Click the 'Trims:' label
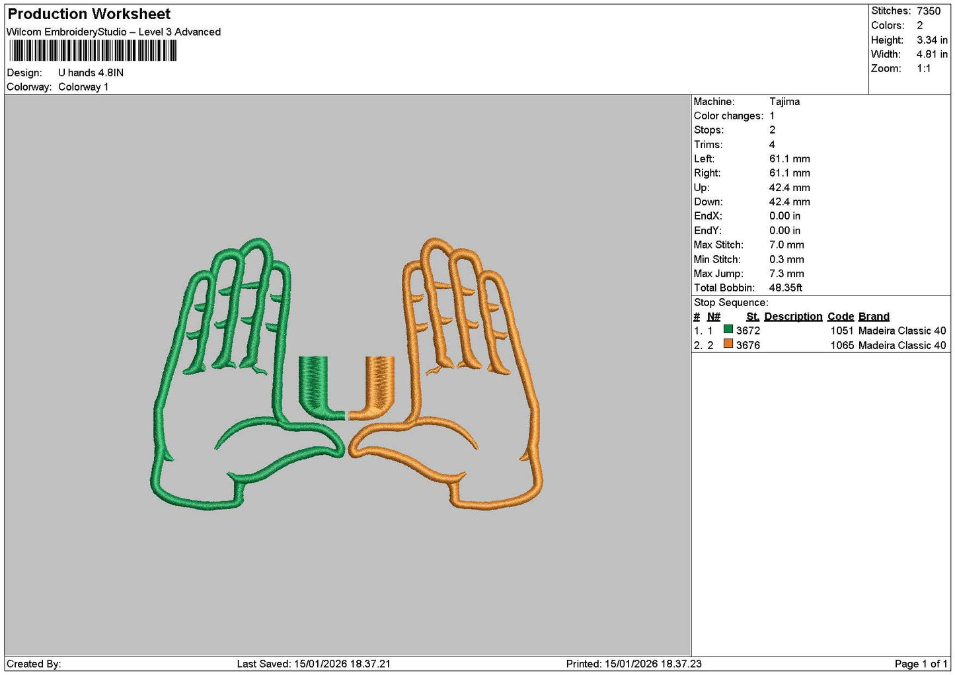Image resolution: width=955 pixels, height=675 pixels. click(x=708, y=145)
